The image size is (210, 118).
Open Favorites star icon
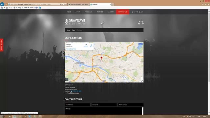click(205, 4)
